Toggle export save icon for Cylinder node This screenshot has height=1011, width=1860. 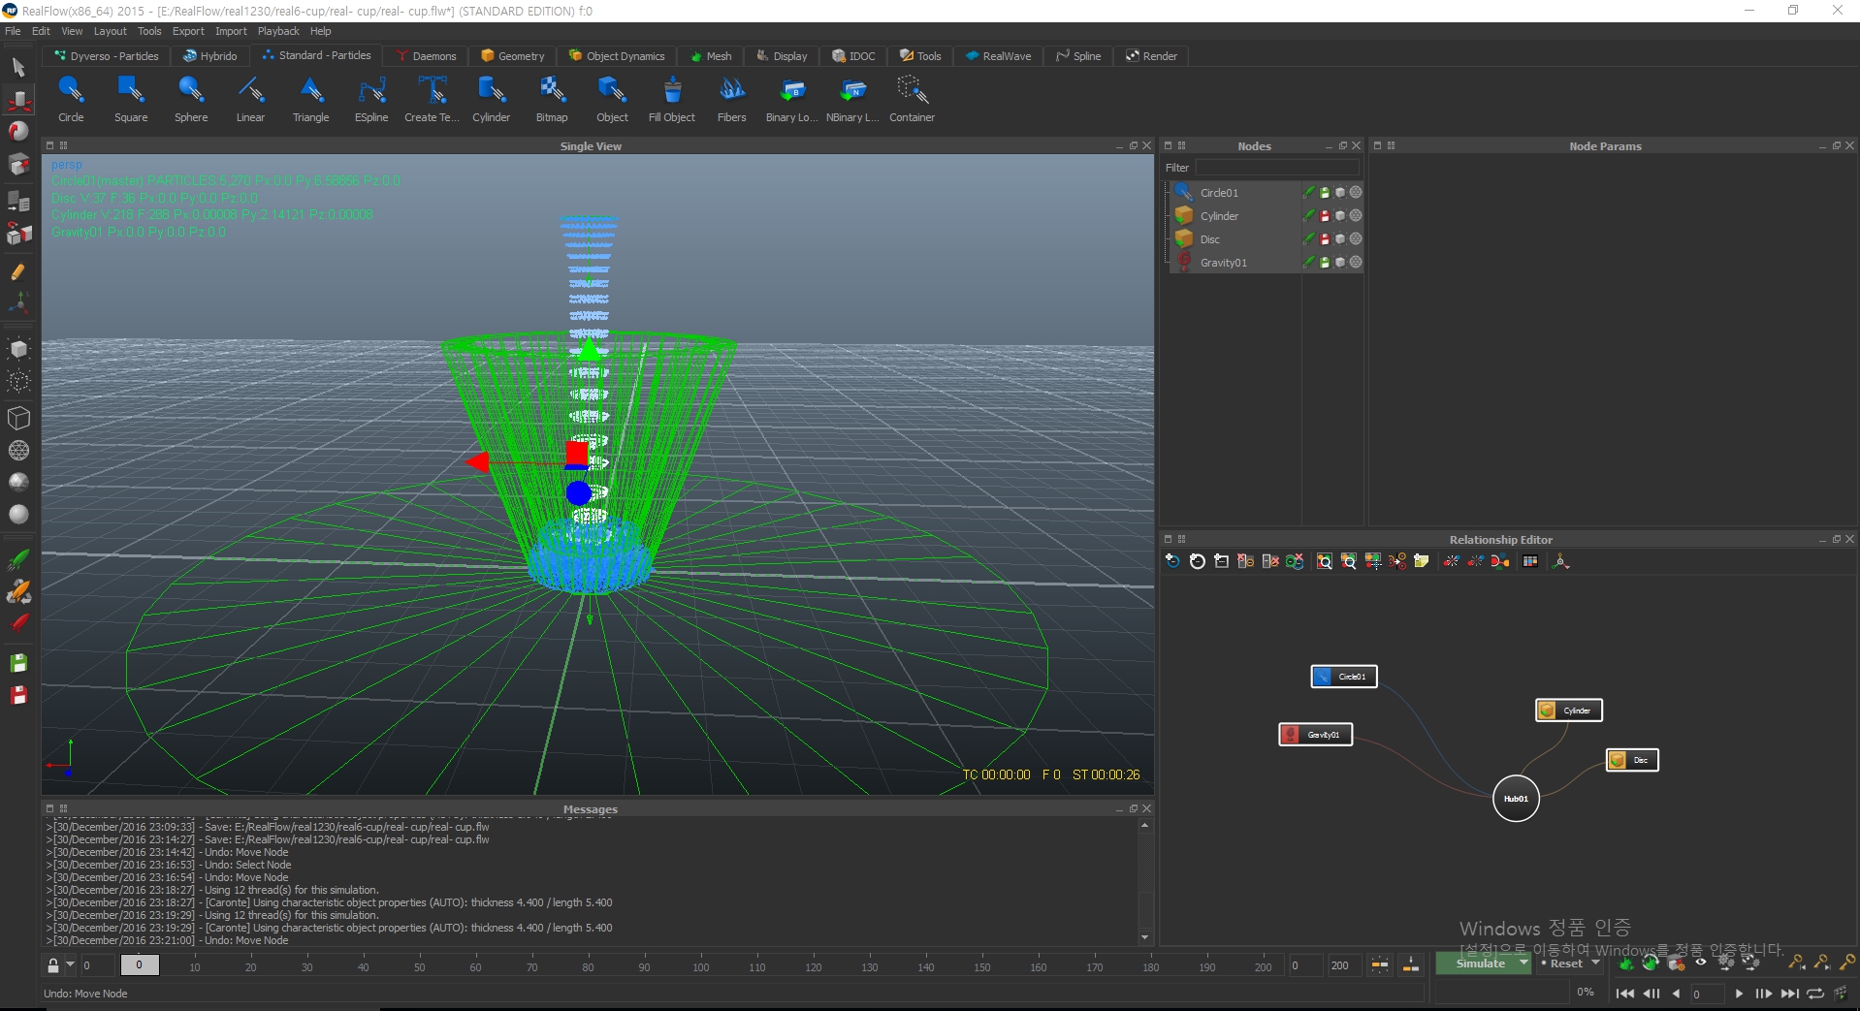1325,216
